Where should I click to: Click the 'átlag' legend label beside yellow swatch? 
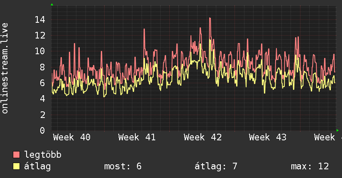[x=37, y=166]
